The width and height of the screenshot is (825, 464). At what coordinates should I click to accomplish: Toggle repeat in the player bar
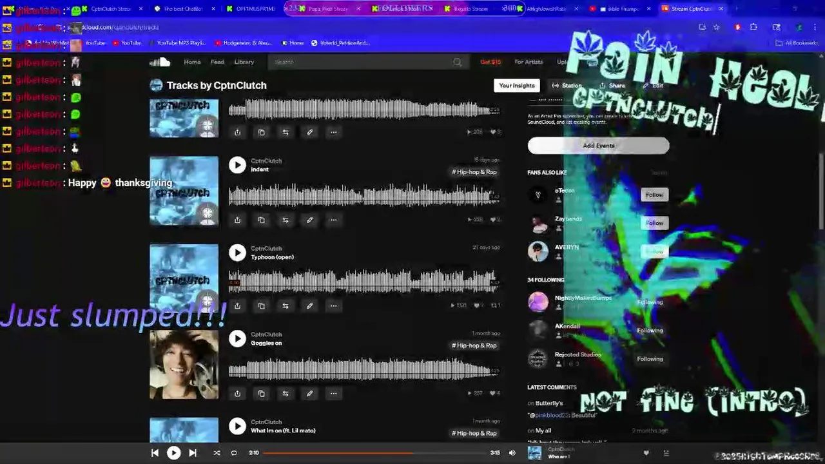(234, 453)
